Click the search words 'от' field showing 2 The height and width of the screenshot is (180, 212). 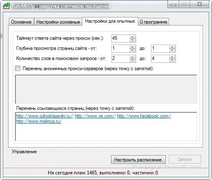(x=121, y=58)
